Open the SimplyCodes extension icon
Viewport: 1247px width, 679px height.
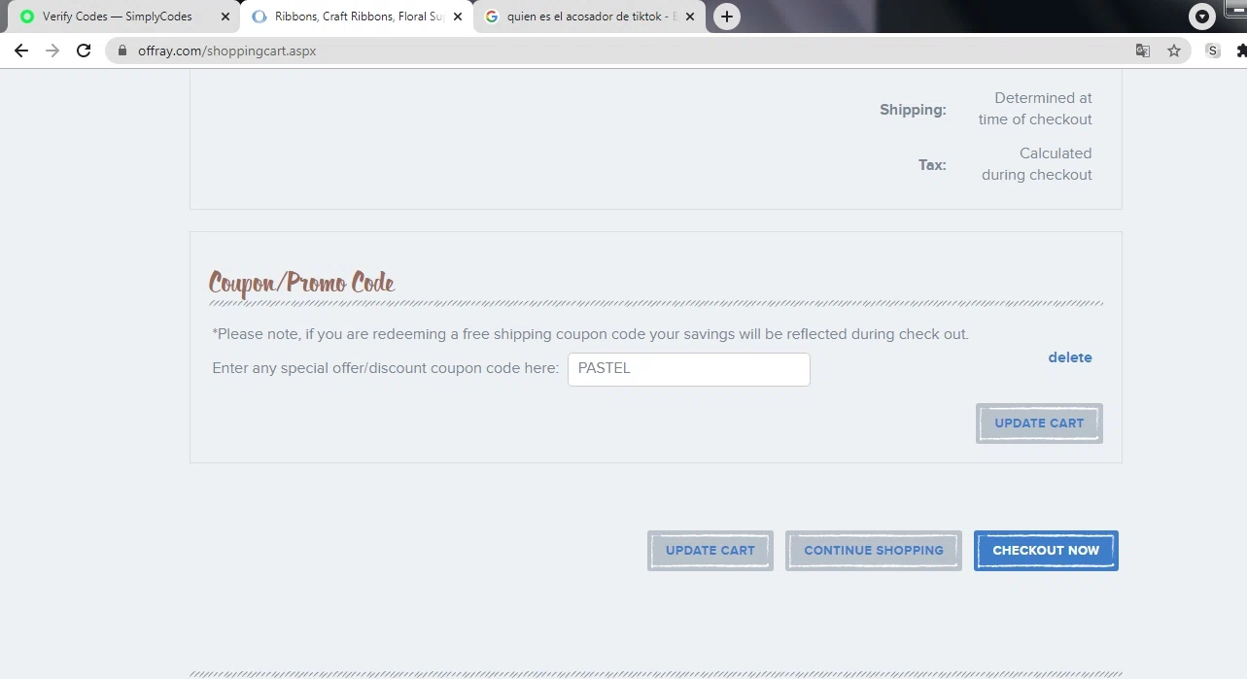[1213, 51]
